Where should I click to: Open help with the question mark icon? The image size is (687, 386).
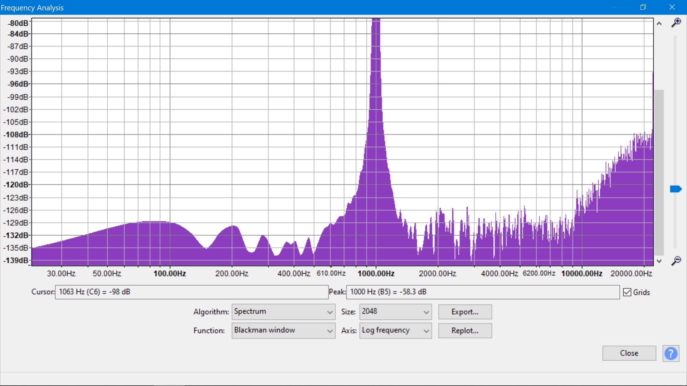point(671,354)
